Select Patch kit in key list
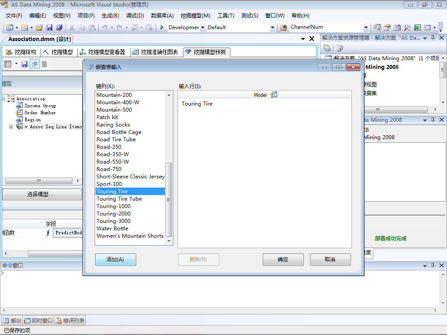The width and height of the screenshot is (447, 335). tap(130, 117)
